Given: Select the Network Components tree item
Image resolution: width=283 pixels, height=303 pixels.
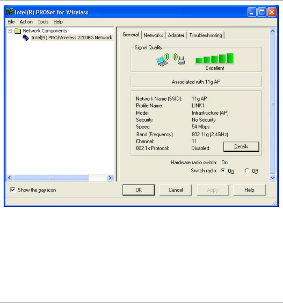Looking at the screenshot, I should pyautogui.click(x=45, y=31).
